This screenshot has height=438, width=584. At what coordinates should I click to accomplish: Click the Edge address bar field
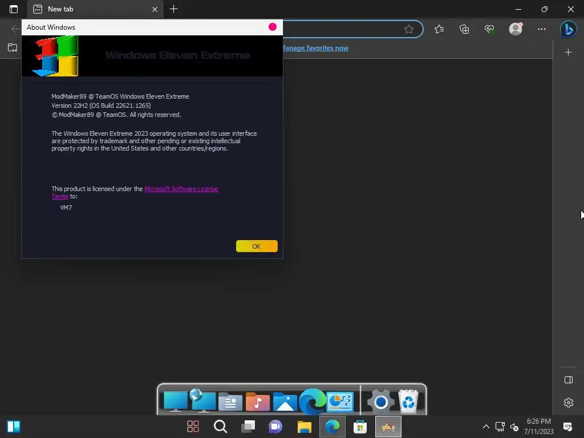(352, 29)
